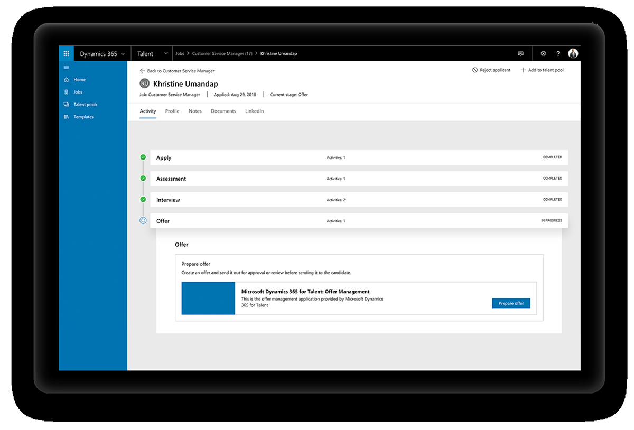634x430 pixels.
Task: Click the Talent pools icon
Action: click(66, 105)
